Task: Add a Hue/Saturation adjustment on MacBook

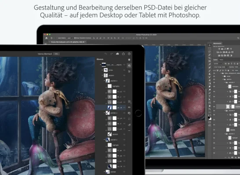Action: tap(218, 52)
